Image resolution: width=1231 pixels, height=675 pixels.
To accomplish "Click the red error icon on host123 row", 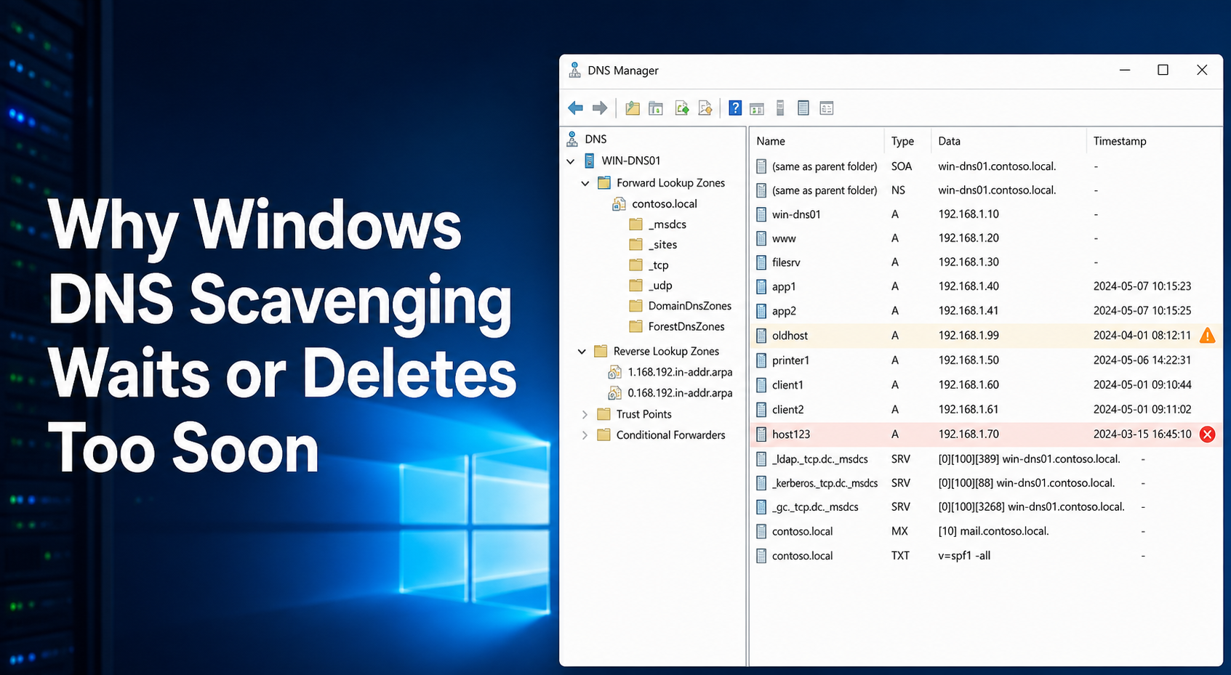I will coord(1207,434).
